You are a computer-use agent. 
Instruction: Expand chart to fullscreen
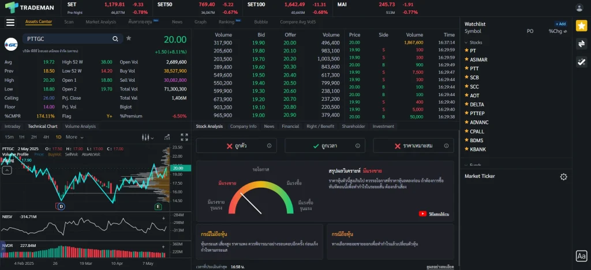pyautogui.click(x=184, y=137)
